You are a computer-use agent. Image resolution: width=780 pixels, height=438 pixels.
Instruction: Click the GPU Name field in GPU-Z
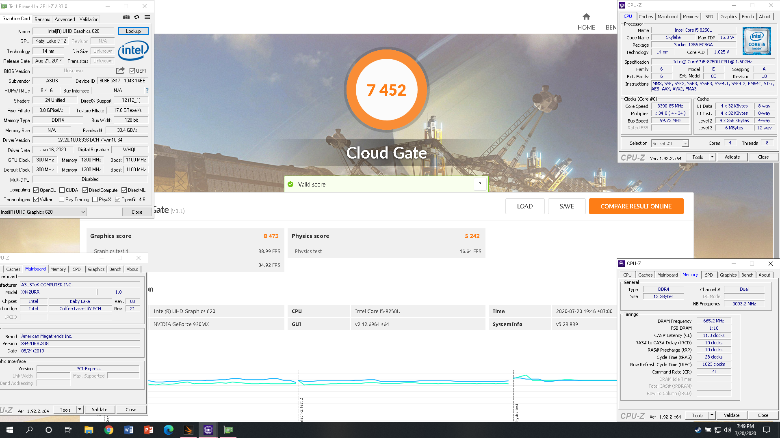pyautogui.click(x=73, y=31)
